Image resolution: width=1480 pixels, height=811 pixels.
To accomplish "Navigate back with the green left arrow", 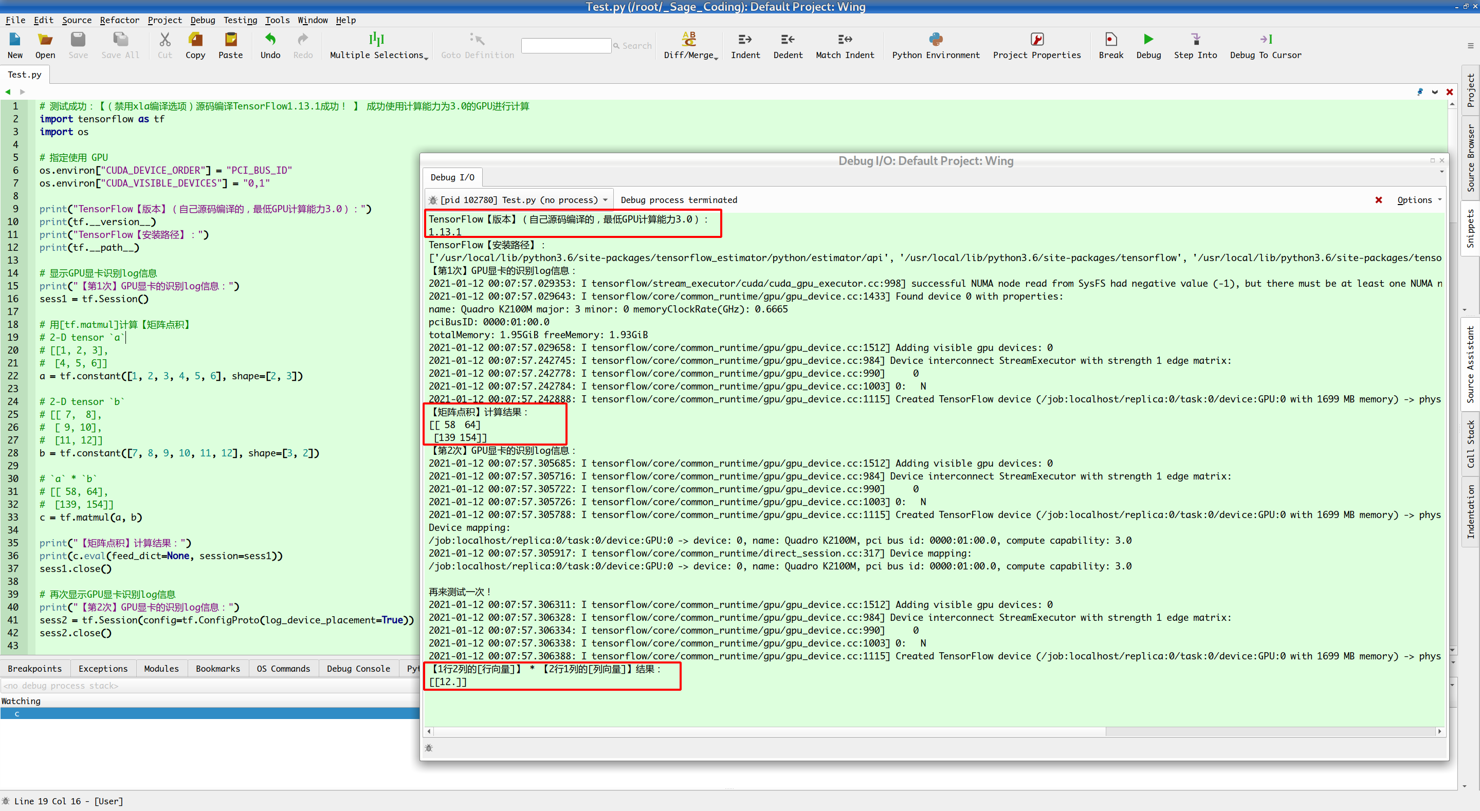I will coord(8,92).
